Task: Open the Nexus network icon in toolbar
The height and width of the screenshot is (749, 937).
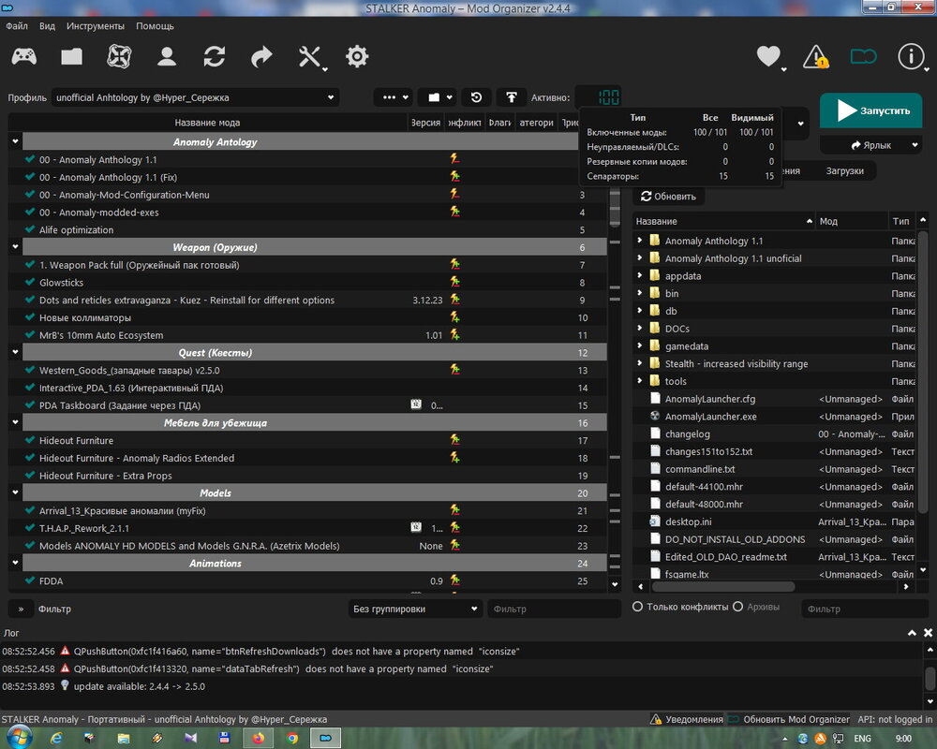Action: 119,57
